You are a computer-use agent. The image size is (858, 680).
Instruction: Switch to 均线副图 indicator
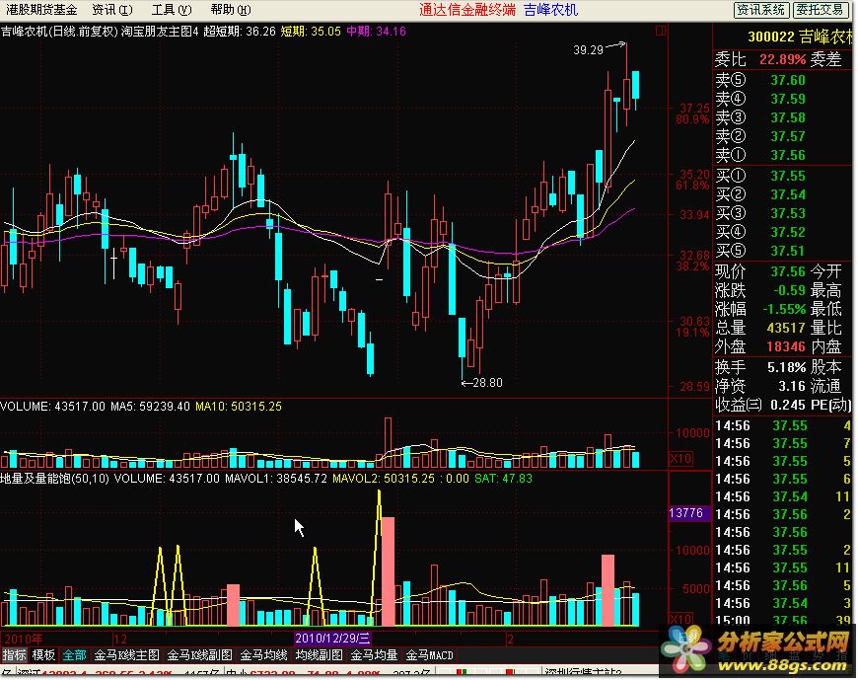(x=319, y=654)
